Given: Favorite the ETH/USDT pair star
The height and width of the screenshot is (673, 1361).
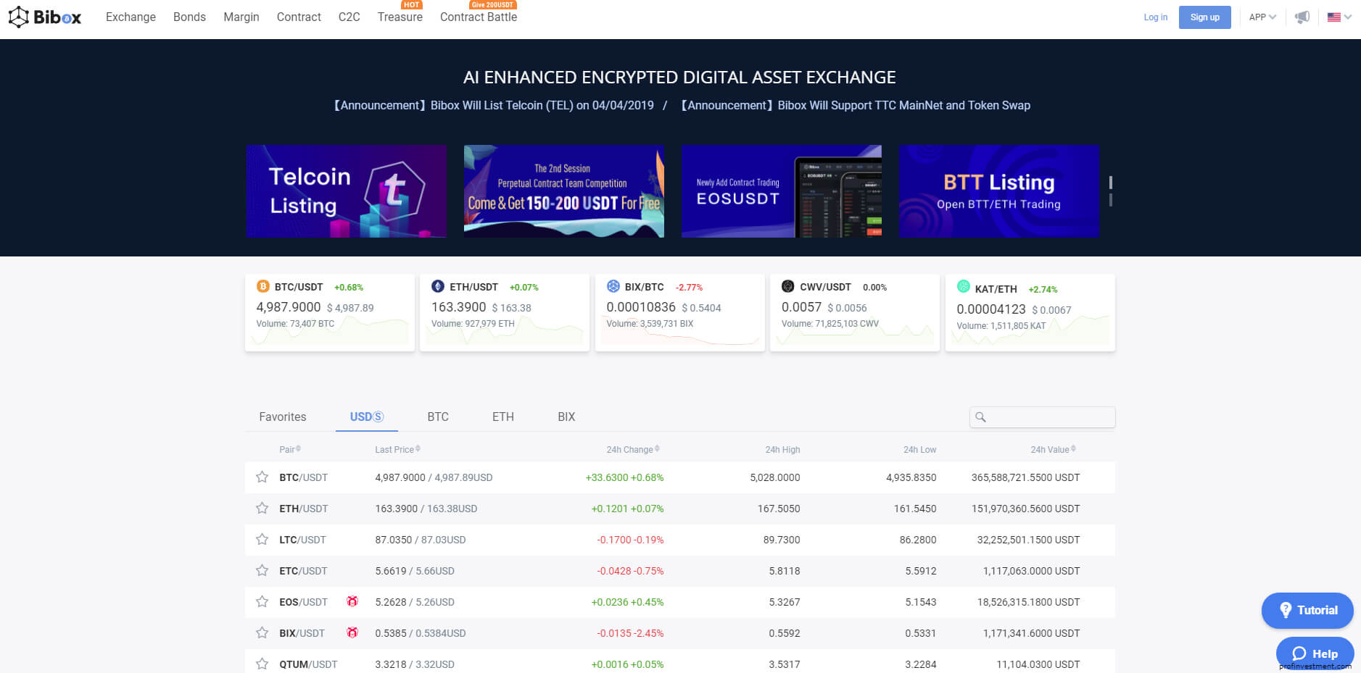Looking at the screenshot, I should coord(262,508).
